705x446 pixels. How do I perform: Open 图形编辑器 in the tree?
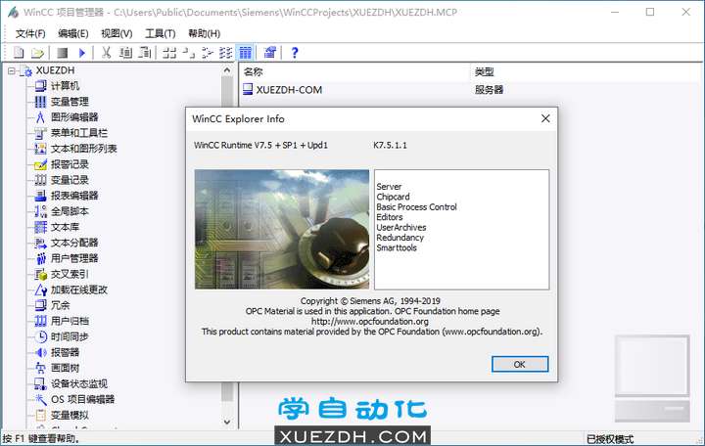tap(74, 117)
